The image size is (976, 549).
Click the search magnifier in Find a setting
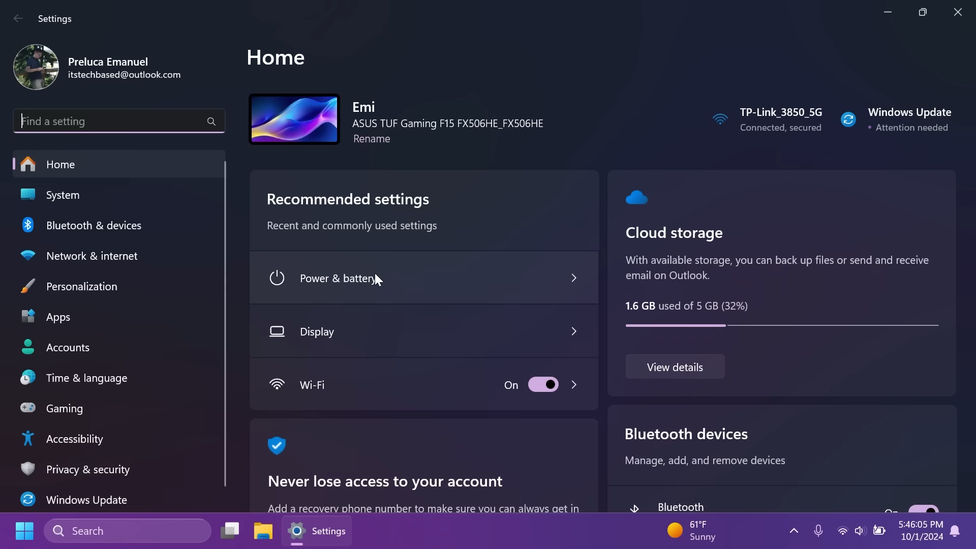211,121
